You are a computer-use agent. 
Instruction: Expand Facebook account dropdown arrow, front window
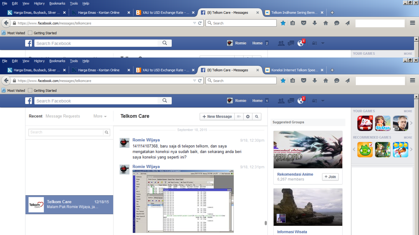pyautogui.click(x=323, y=101)
